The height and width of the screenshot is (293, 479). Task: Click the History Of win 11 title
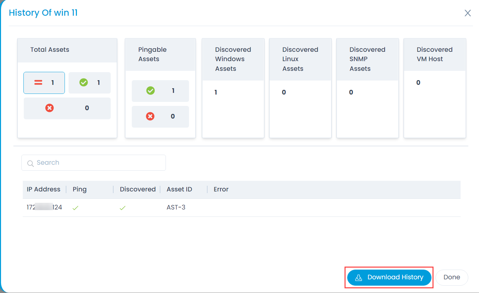[x=43, y=13]
